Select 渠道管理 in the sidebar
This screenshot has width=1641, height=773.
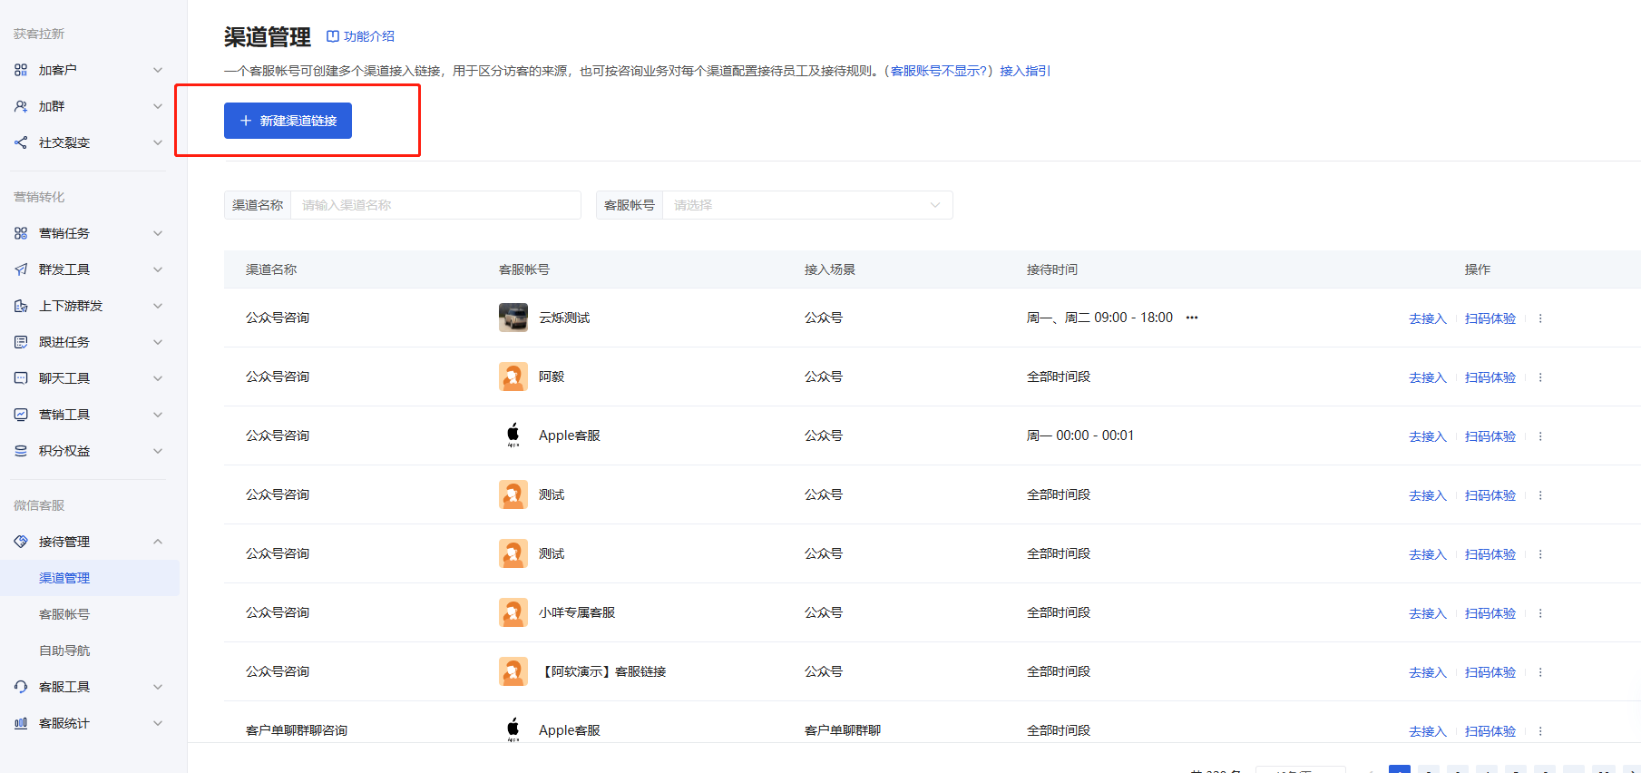[90, 578]
